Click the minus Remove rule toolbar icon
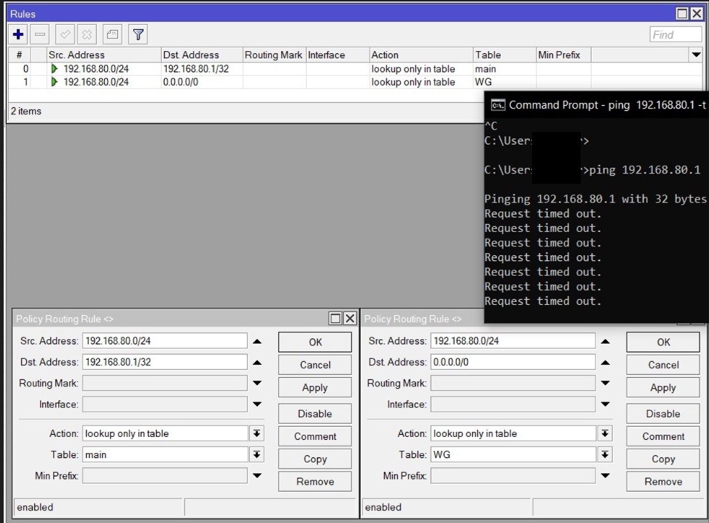Image resolution: width=709 pixels, height=523 pixels. pyautogui.click(x=40, y=34)
